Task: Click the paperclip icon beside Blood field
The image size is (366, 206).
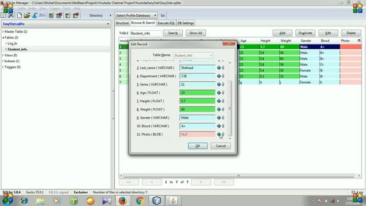Action: point(223,126)
